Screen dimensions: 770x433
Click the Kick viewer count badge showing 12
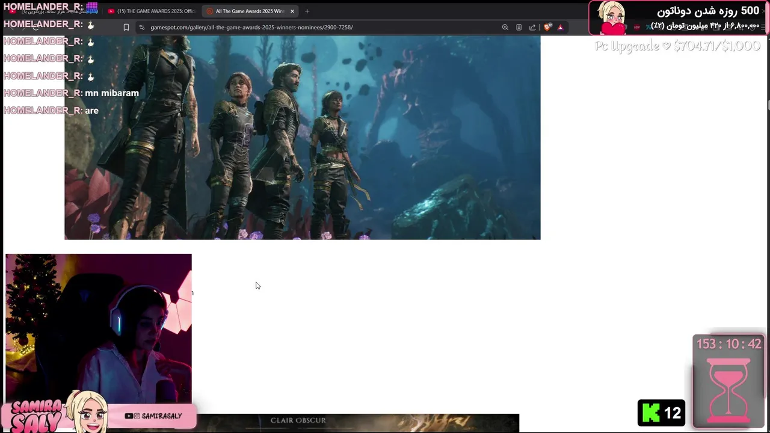662,413
